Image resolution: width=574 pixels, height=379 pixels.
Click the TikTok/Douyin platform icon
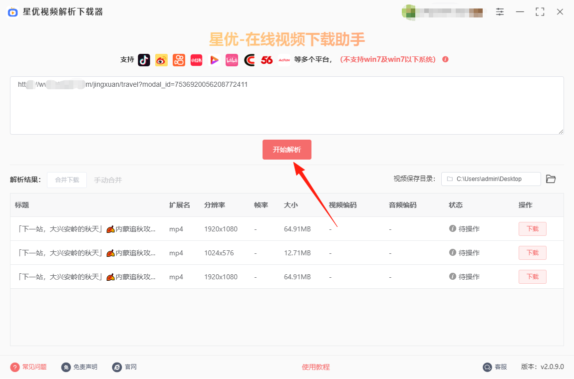pos(144,60)
